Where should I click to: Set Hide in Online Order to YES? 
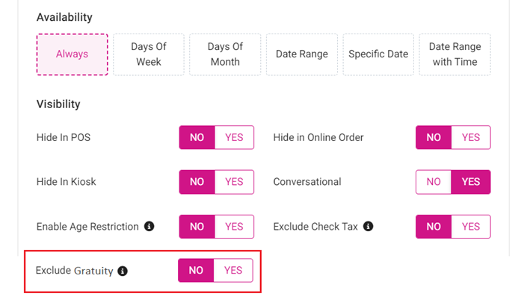click(471, 137)
